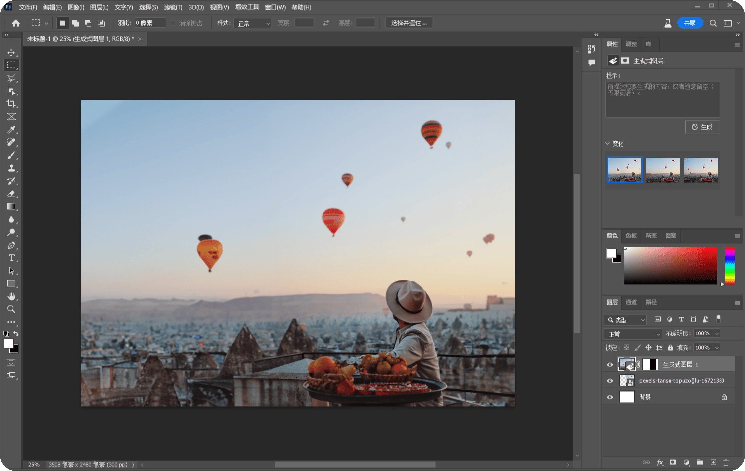Collapse the 变化 section
Viewport: 745px width, 471px height.
(x=607, y=143)
